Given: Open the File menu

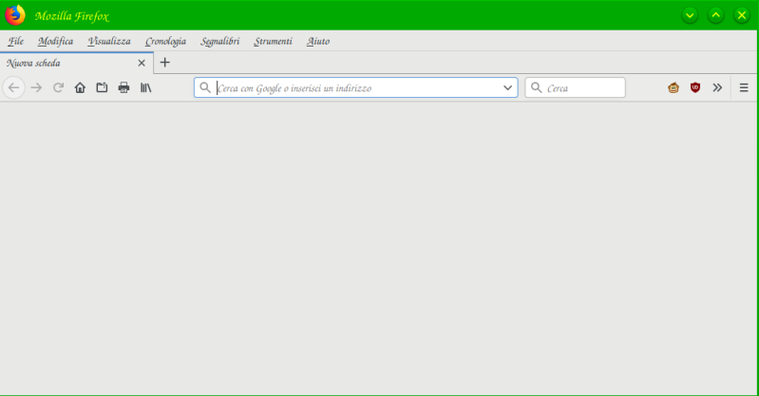Looking at the screenshot, I should click(16, 41).
